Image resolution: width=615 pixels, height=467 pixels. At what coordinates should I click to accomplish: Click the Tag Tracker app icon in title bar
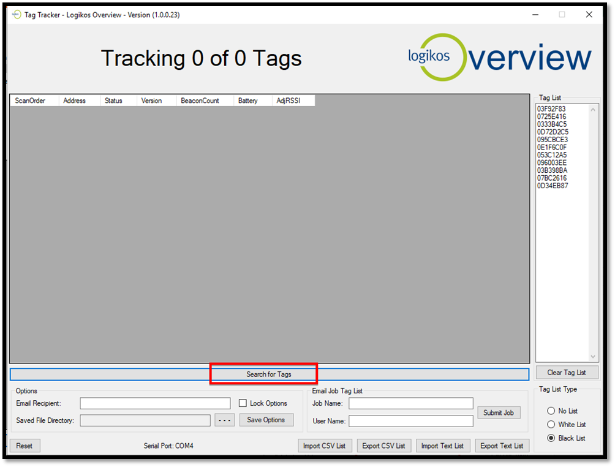point(17,15)
